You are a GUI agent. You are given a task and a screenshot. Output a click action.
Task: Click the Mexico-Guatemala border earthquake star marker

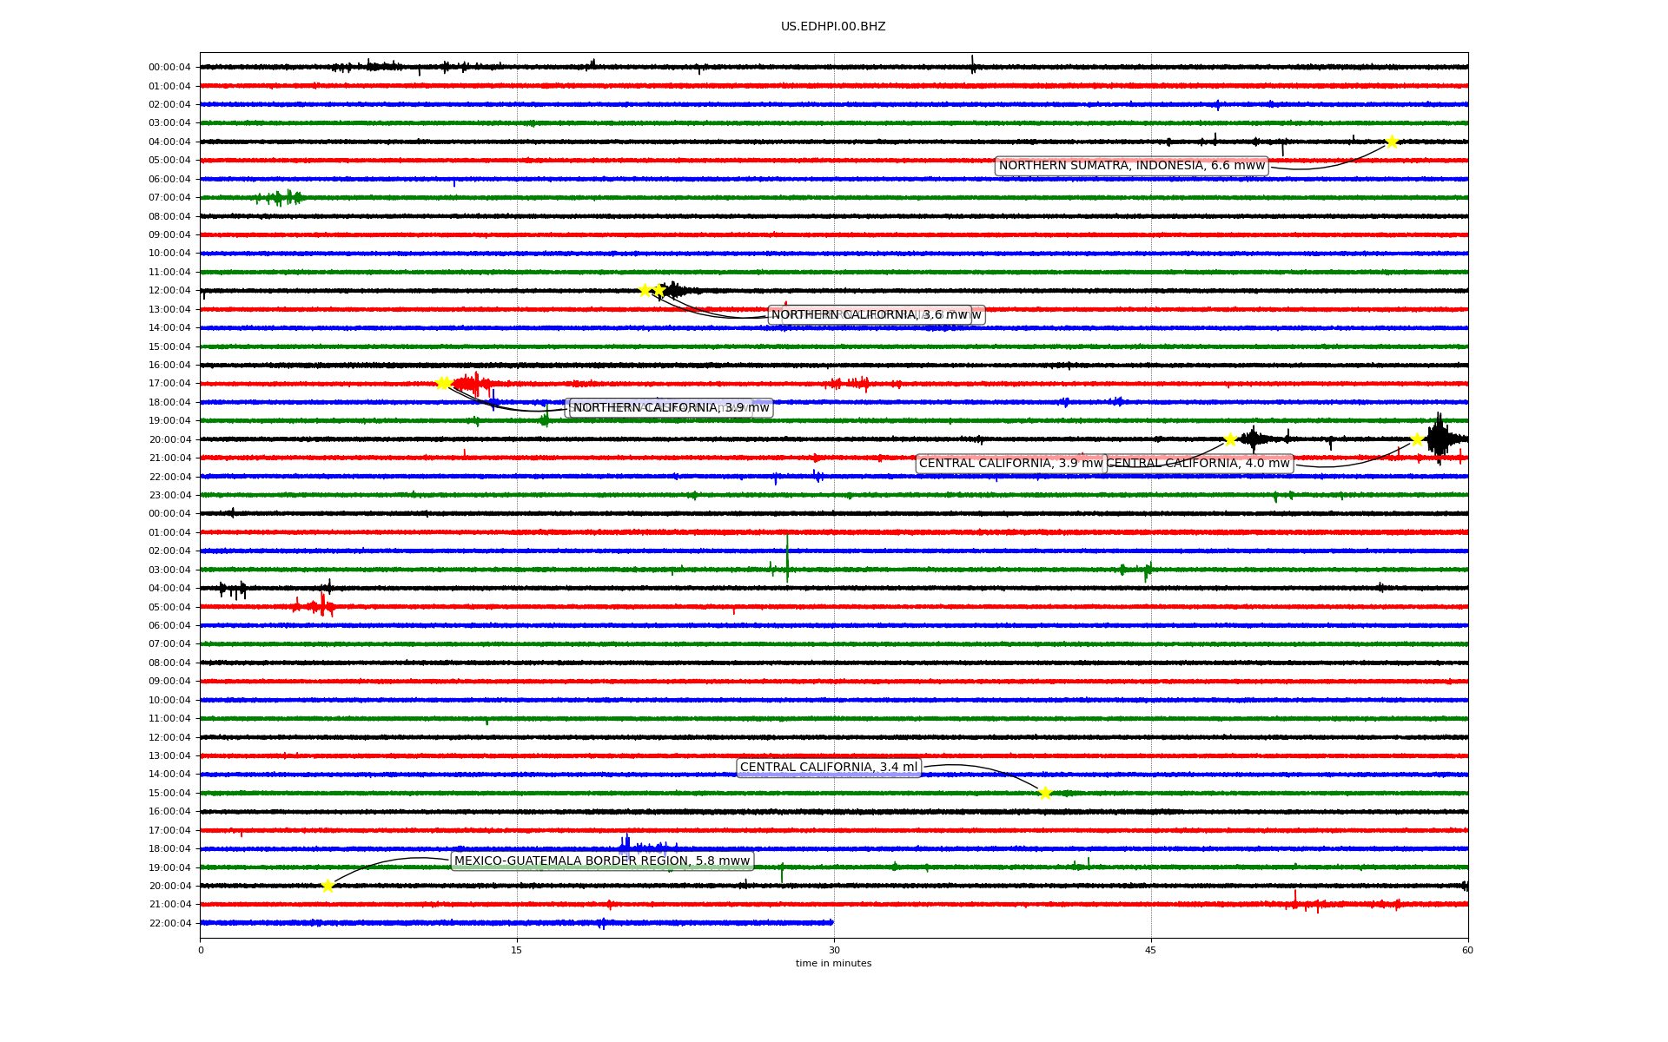click(x=328, y=886)
